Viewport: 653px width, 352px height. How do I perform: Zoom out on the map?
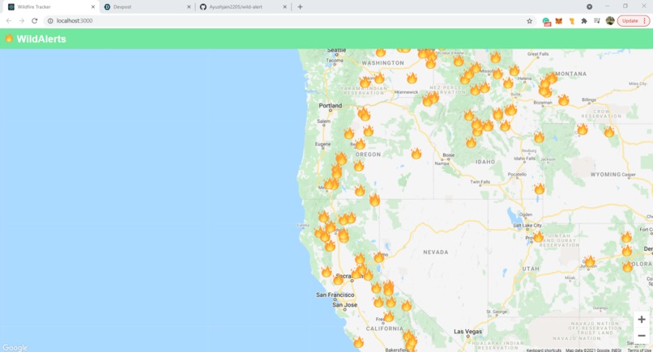point(642,335)
